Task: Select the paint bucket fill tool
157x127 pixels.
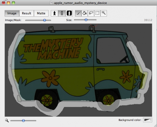Action: (x=84, y=13)
